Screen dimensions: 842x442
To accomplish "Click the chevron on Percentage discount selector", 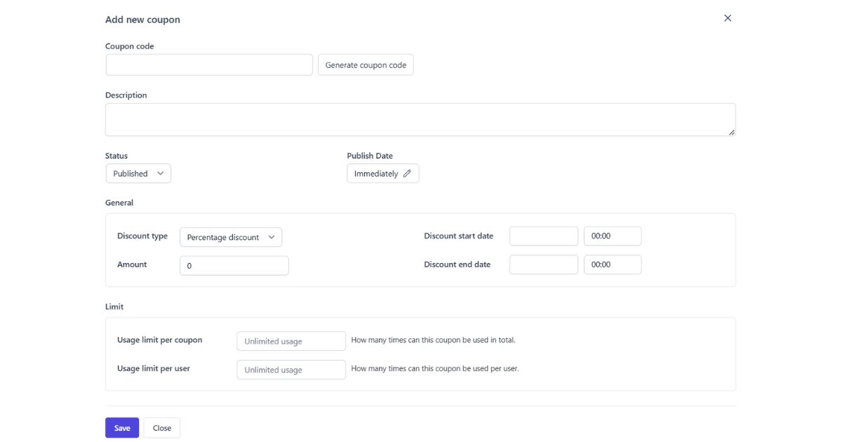I will coord(271,236).
